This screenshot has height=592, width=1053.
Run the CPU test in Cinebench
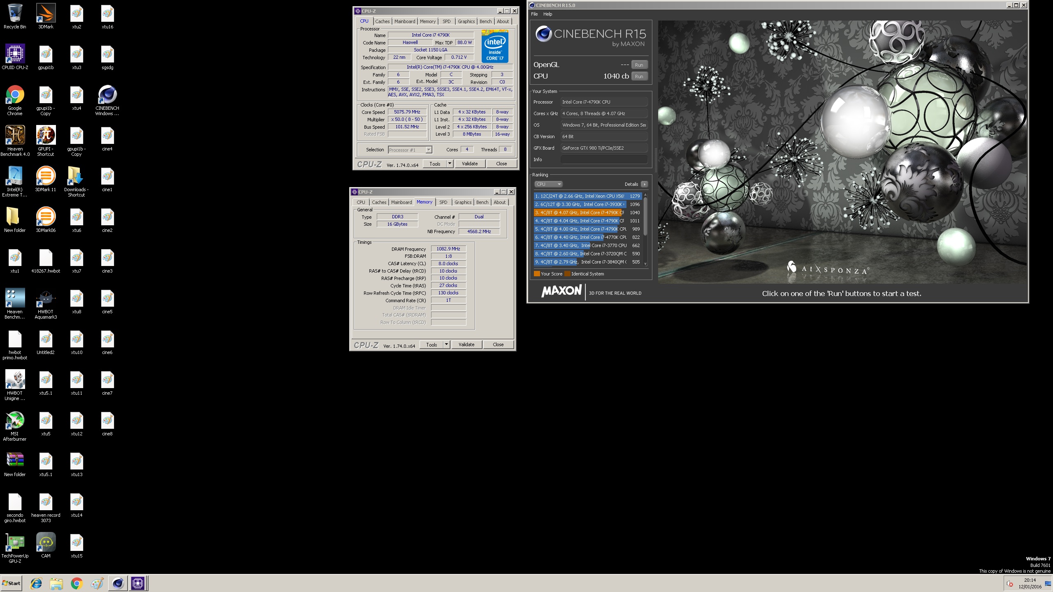coord(639,76)
